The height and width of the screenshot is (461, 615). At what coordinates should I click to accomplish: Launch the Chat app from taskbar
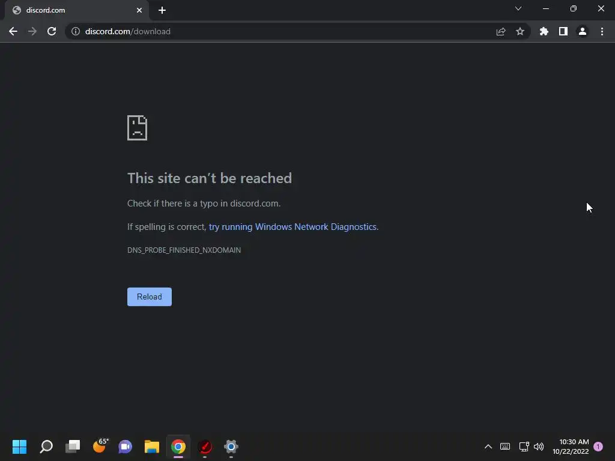click(x=126, y=447)
